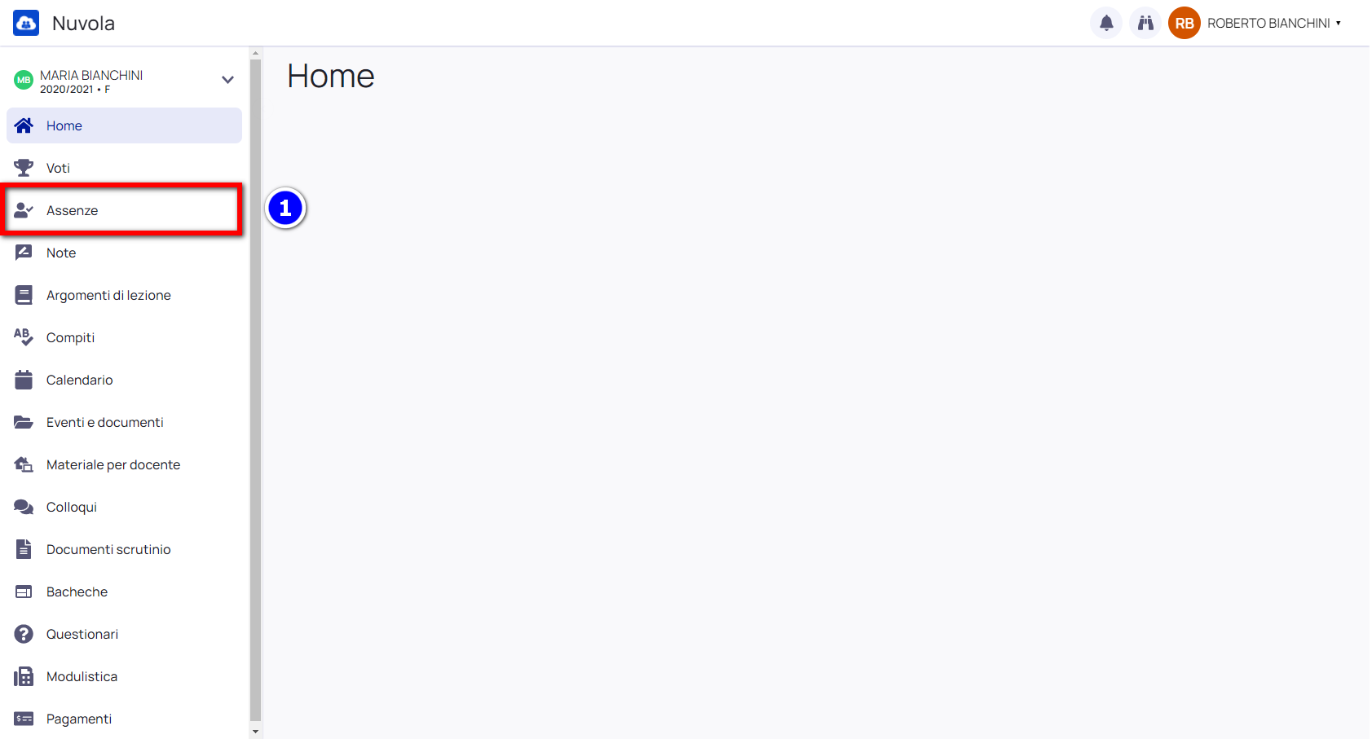Open the Bacheche section
This screenshot has height=739, width=1372.
pyautogui.click(x=124, y=592)
